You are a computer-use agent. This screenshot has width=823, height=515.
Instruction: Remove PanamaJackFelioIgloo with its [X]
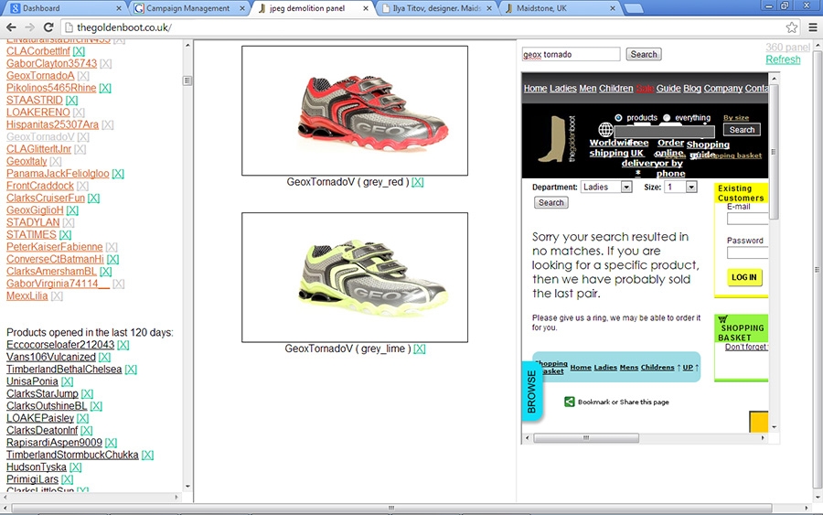[x=118, y=173]
